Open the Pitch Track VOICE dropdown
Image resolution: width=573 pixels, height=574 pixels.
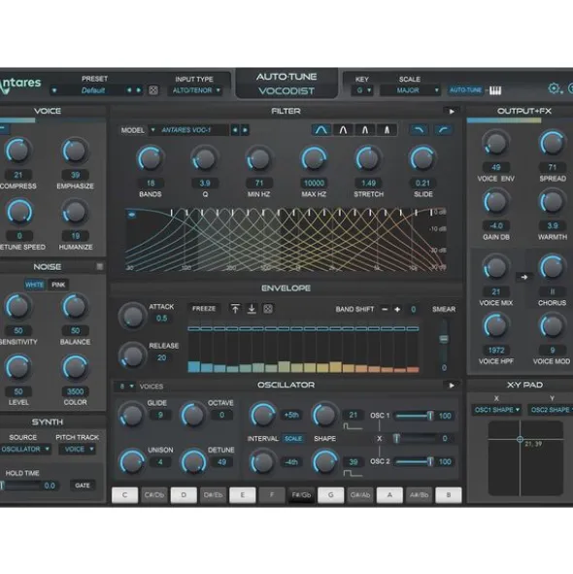point(78,449)
